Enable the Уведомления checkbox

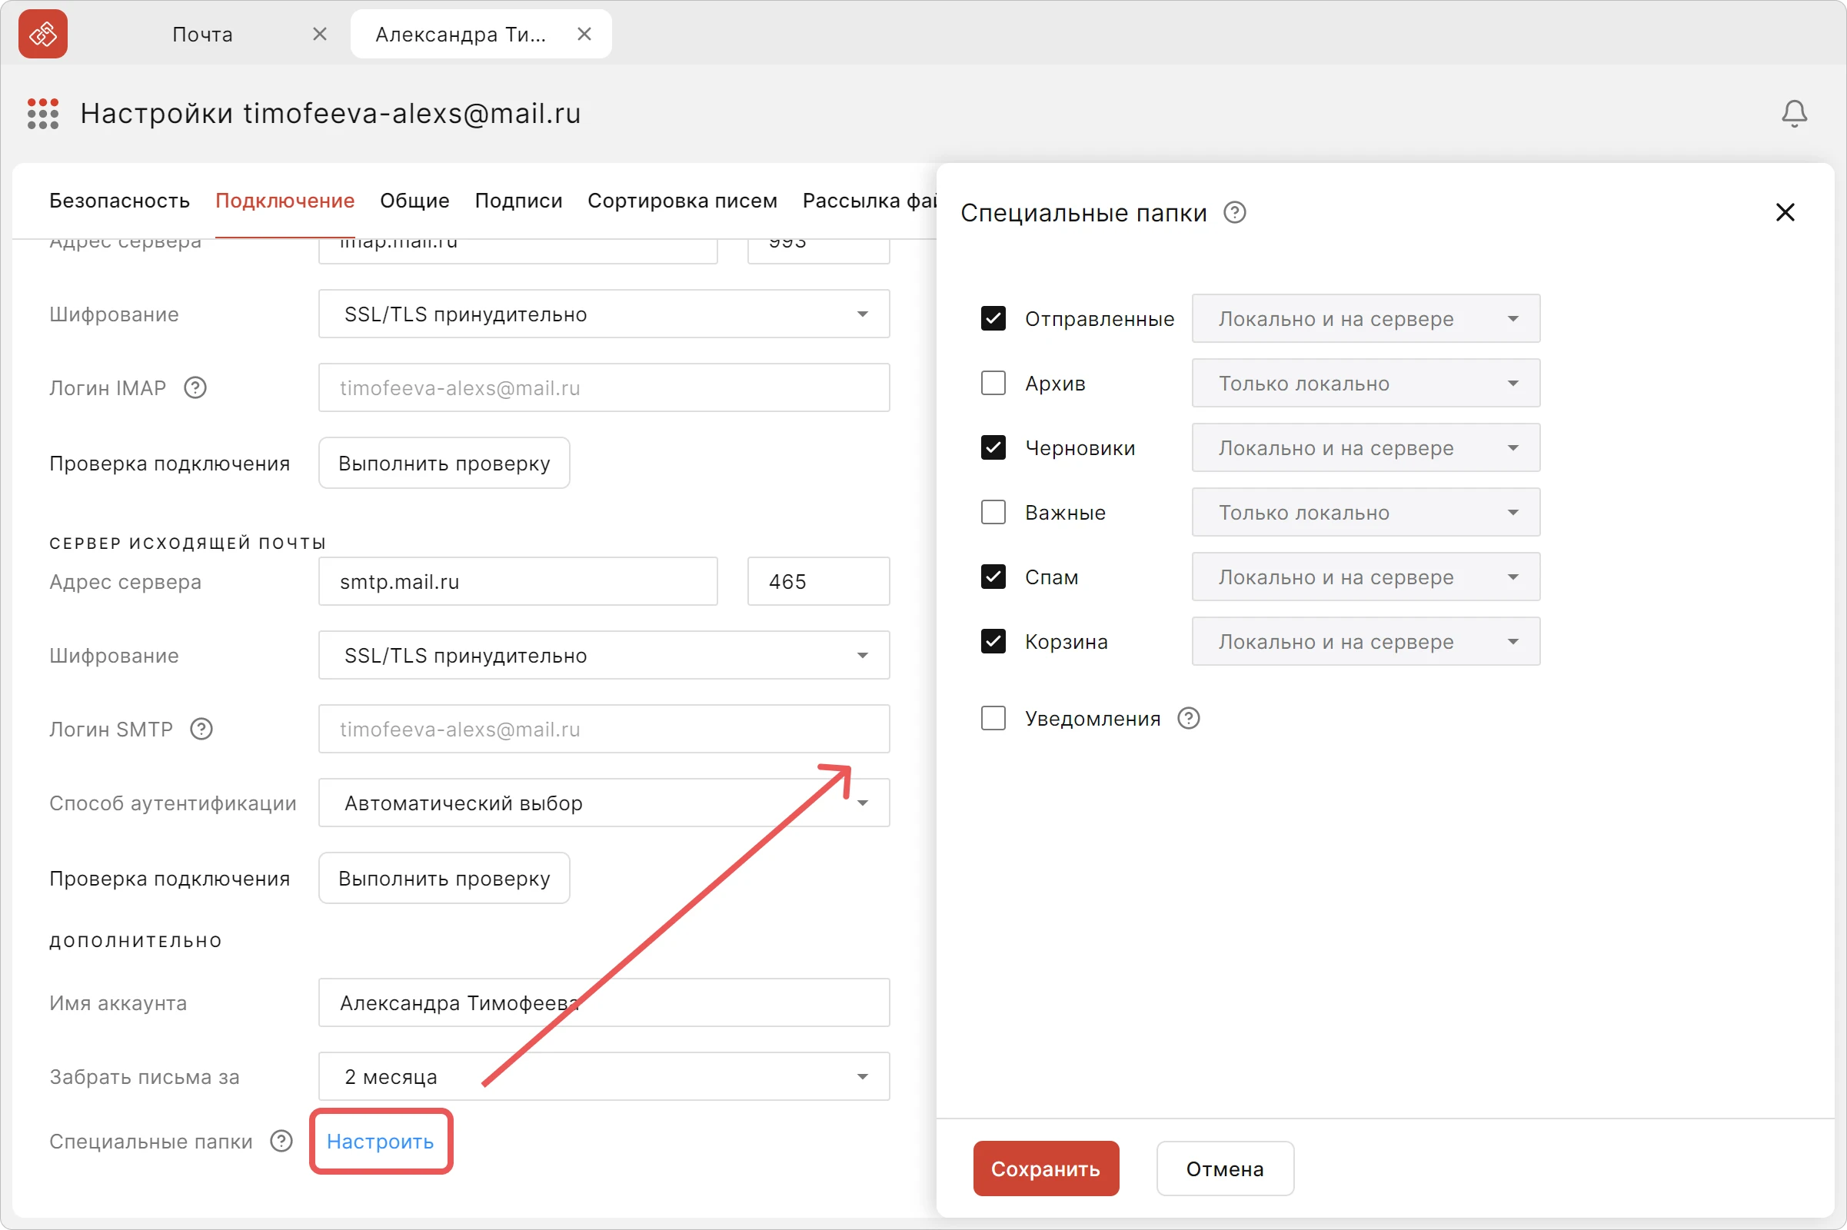[x=993, y=718]
